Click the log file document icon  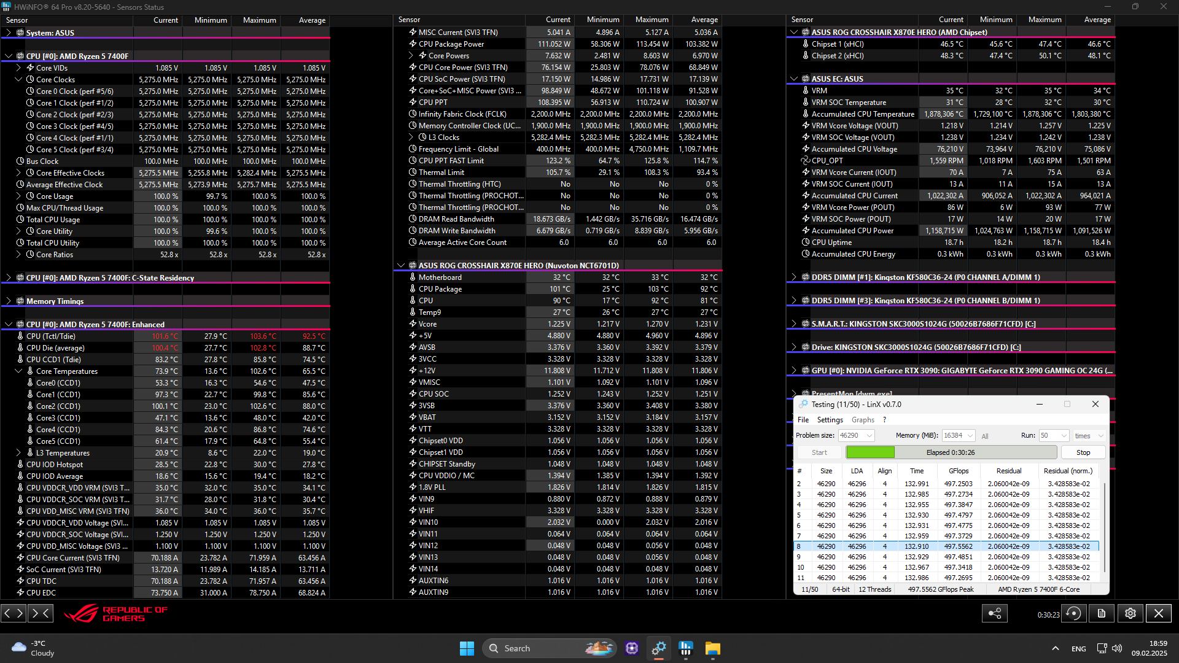pos(1102,613)
